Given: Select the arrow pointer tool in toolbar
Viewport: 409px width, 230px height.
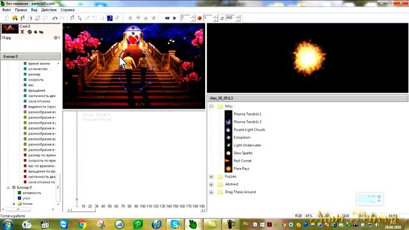Looking at the screenshot, I should 79,18.
